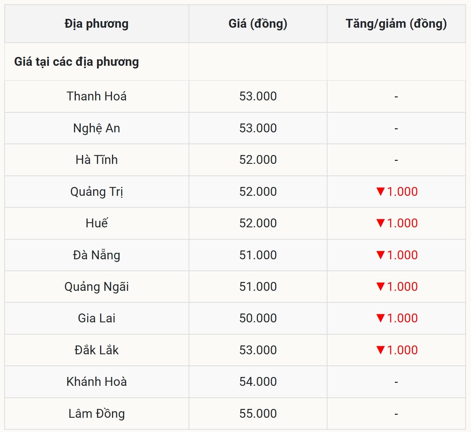Click the dash in Thanh Hoá's change column
This screenshot has width=471, height=432.
[396, 97]
